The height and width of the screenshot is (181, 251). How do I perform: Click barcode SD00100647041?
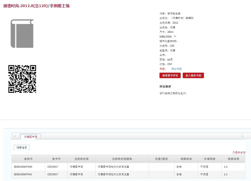pos(23,174)
